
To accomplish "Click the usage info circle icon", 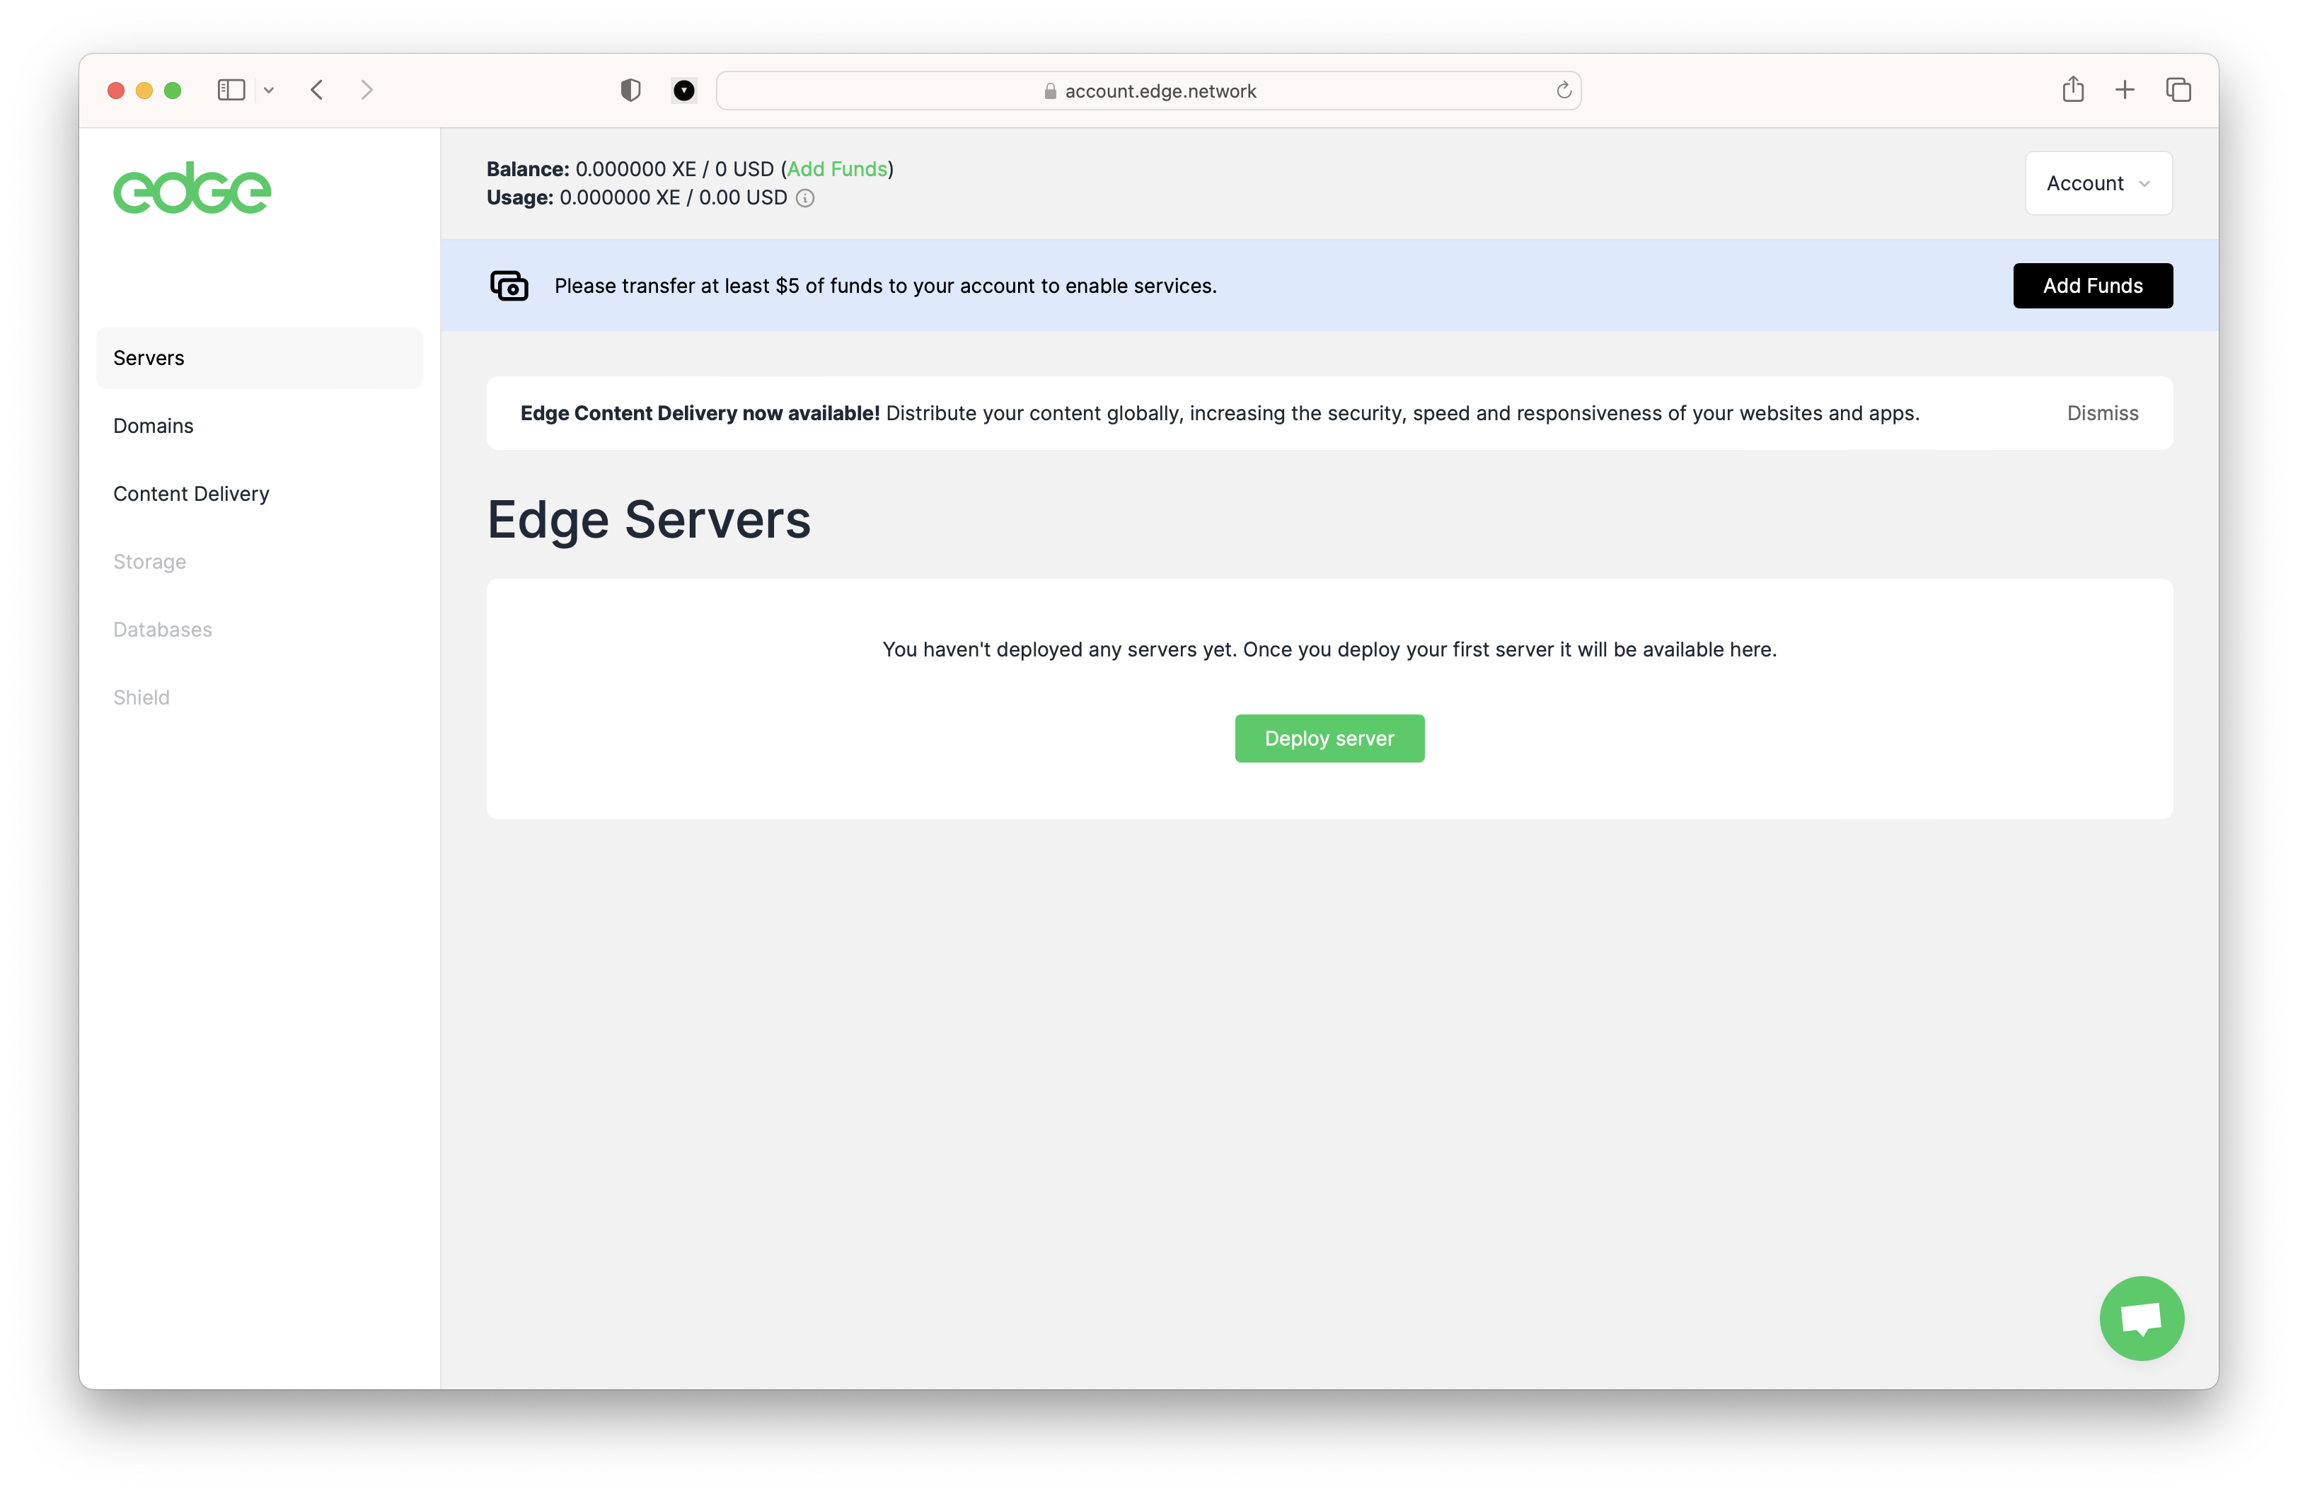I will click(x=805, y=198).
